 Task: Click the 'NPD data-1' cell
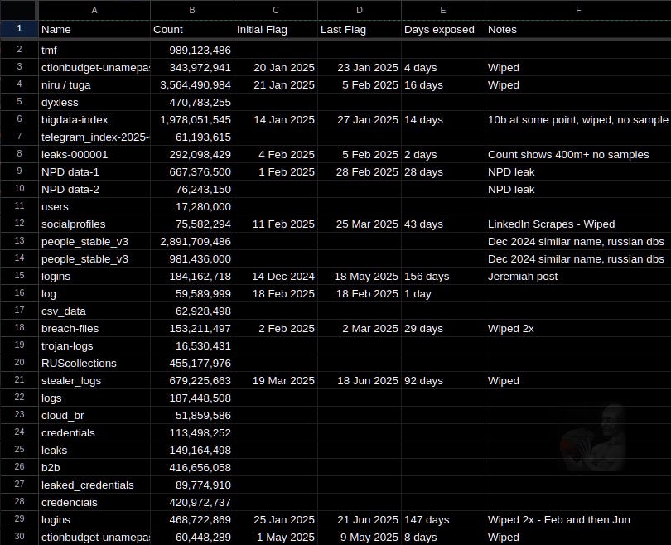pos(94,172)
